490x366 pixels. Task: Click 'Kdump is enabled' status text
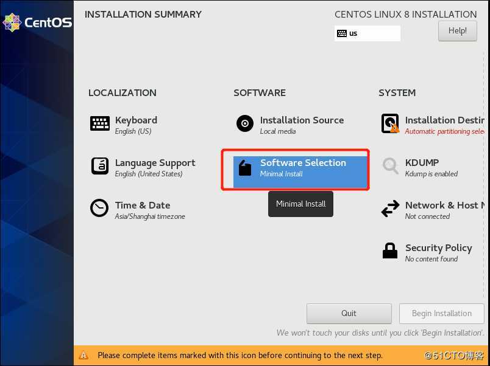431,174
